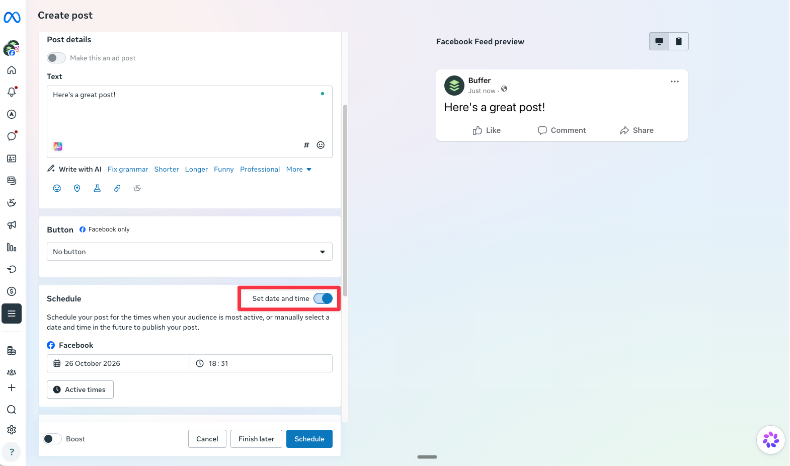Open the No button dropdown
Screen dimensions: 790x466
coord(190,252)
